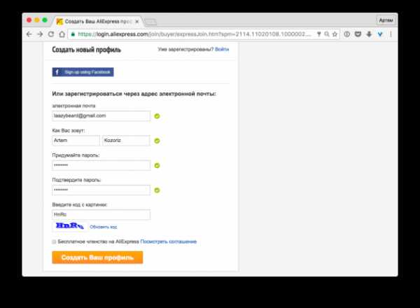The image size is (420, 308).
Task: Tick the free AliExpress membership checkbox
Action: (54, 241)
